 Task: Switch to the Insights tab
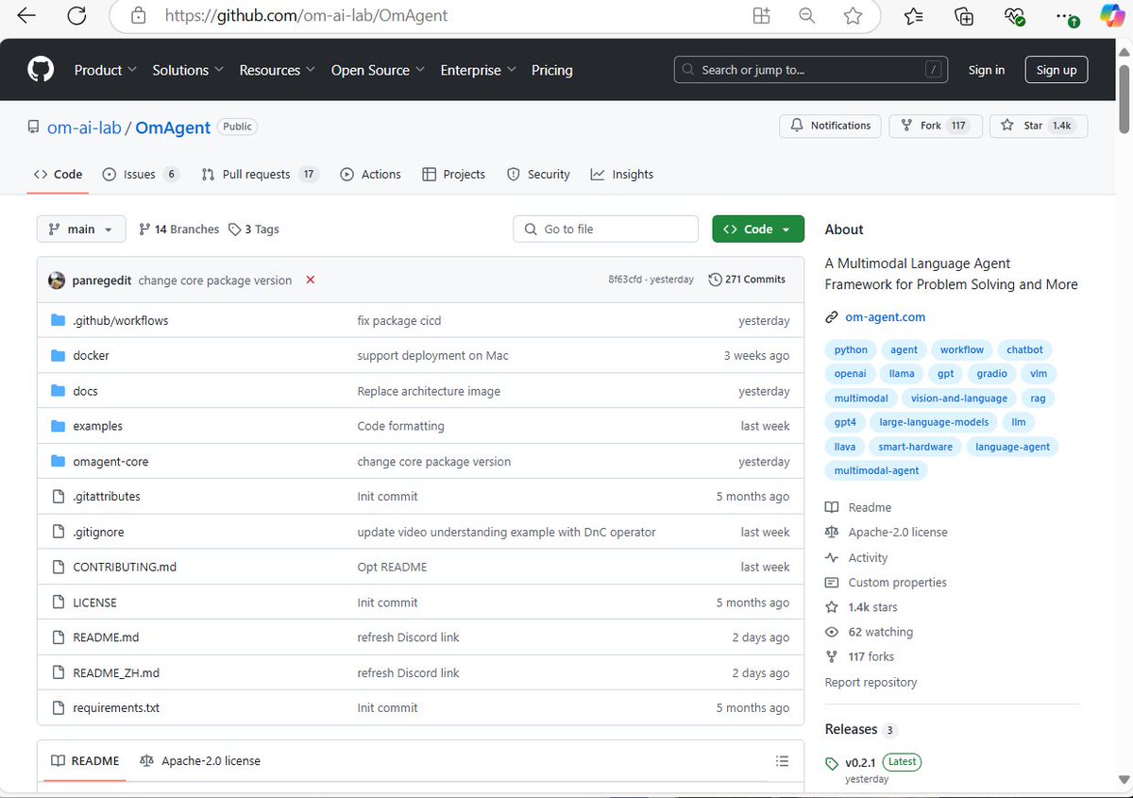point(622,175)
